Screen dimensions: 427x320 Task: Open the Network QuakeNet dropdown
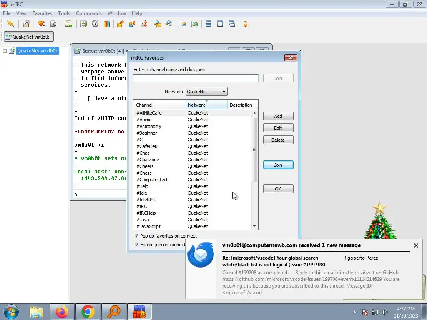(x=206, y=92)
